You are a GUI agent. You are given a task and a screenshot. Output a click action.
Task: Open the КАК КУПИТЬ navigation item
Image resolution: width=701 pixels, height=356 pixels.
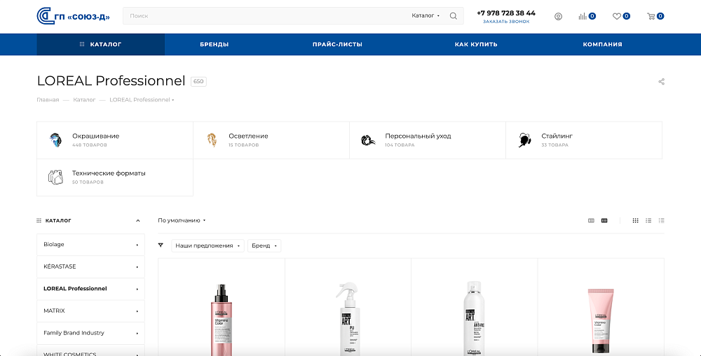click(476, 44)
